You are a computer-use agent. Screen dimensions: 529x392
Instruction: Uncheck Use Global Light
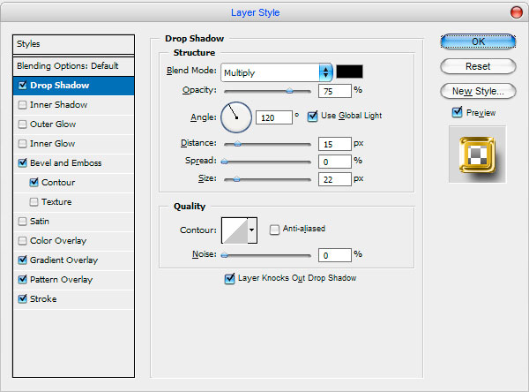coord(312,116)
